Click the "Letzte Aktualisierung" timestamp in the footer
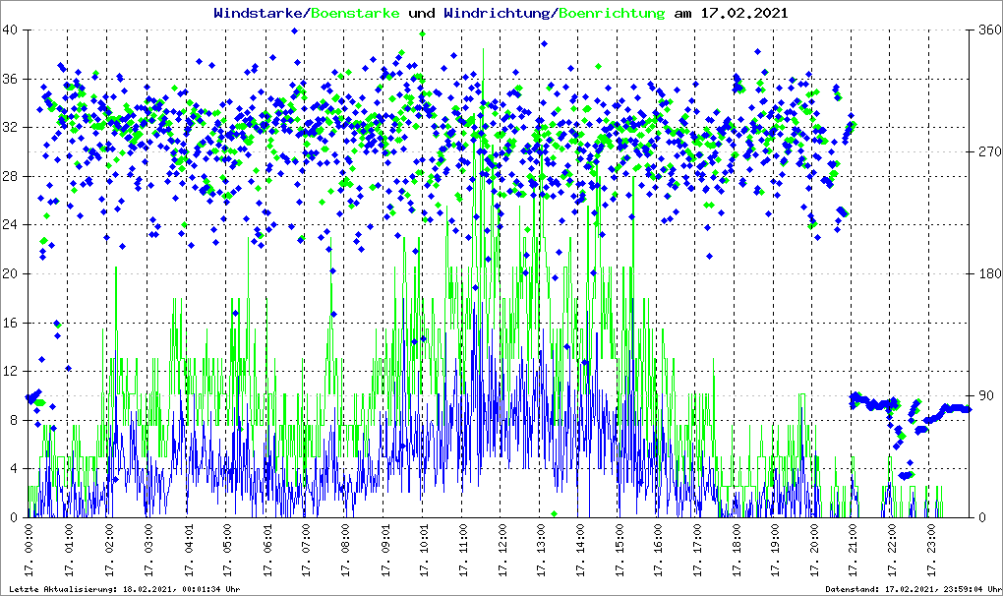 tap(124, 589)
